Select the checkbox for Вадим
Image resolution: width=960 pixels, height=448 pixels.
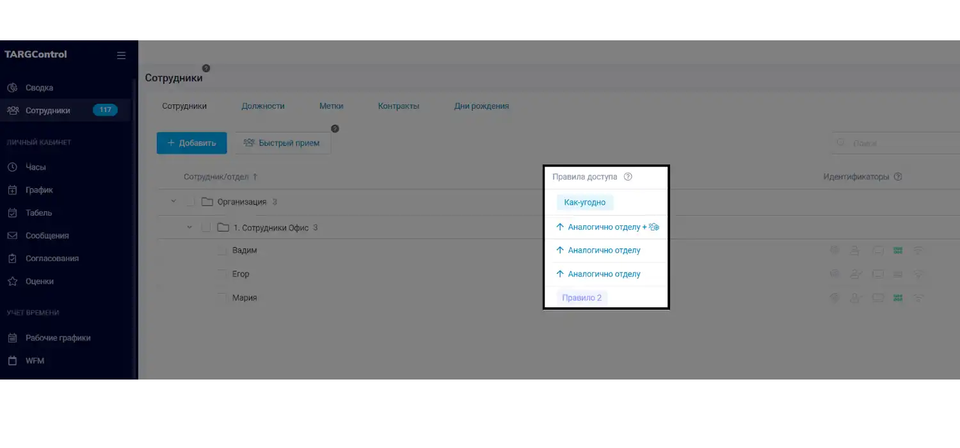point(222,250)
